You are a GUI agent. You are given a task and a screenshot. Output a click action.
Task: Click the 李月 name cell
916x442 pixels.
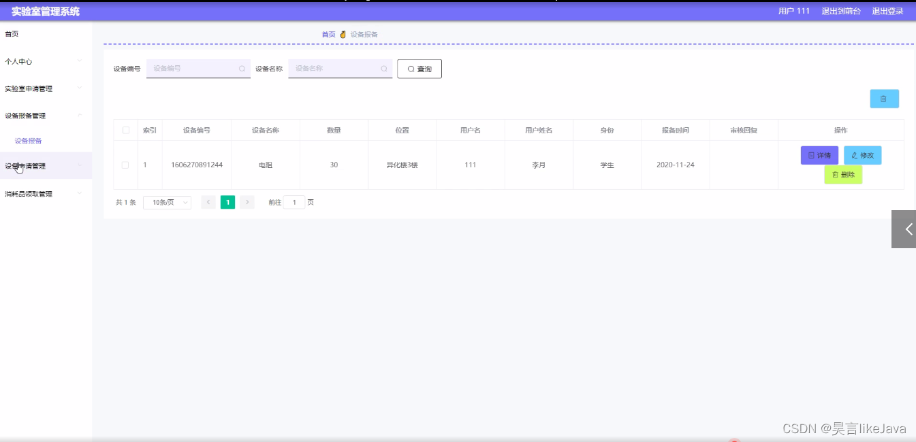pos(539,165)
